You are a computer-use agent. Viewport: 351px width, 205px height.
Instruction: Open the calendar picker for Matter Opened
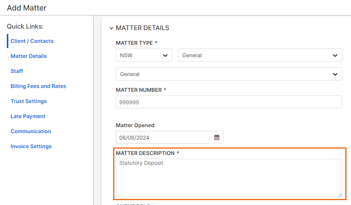(x=217, y=138)
